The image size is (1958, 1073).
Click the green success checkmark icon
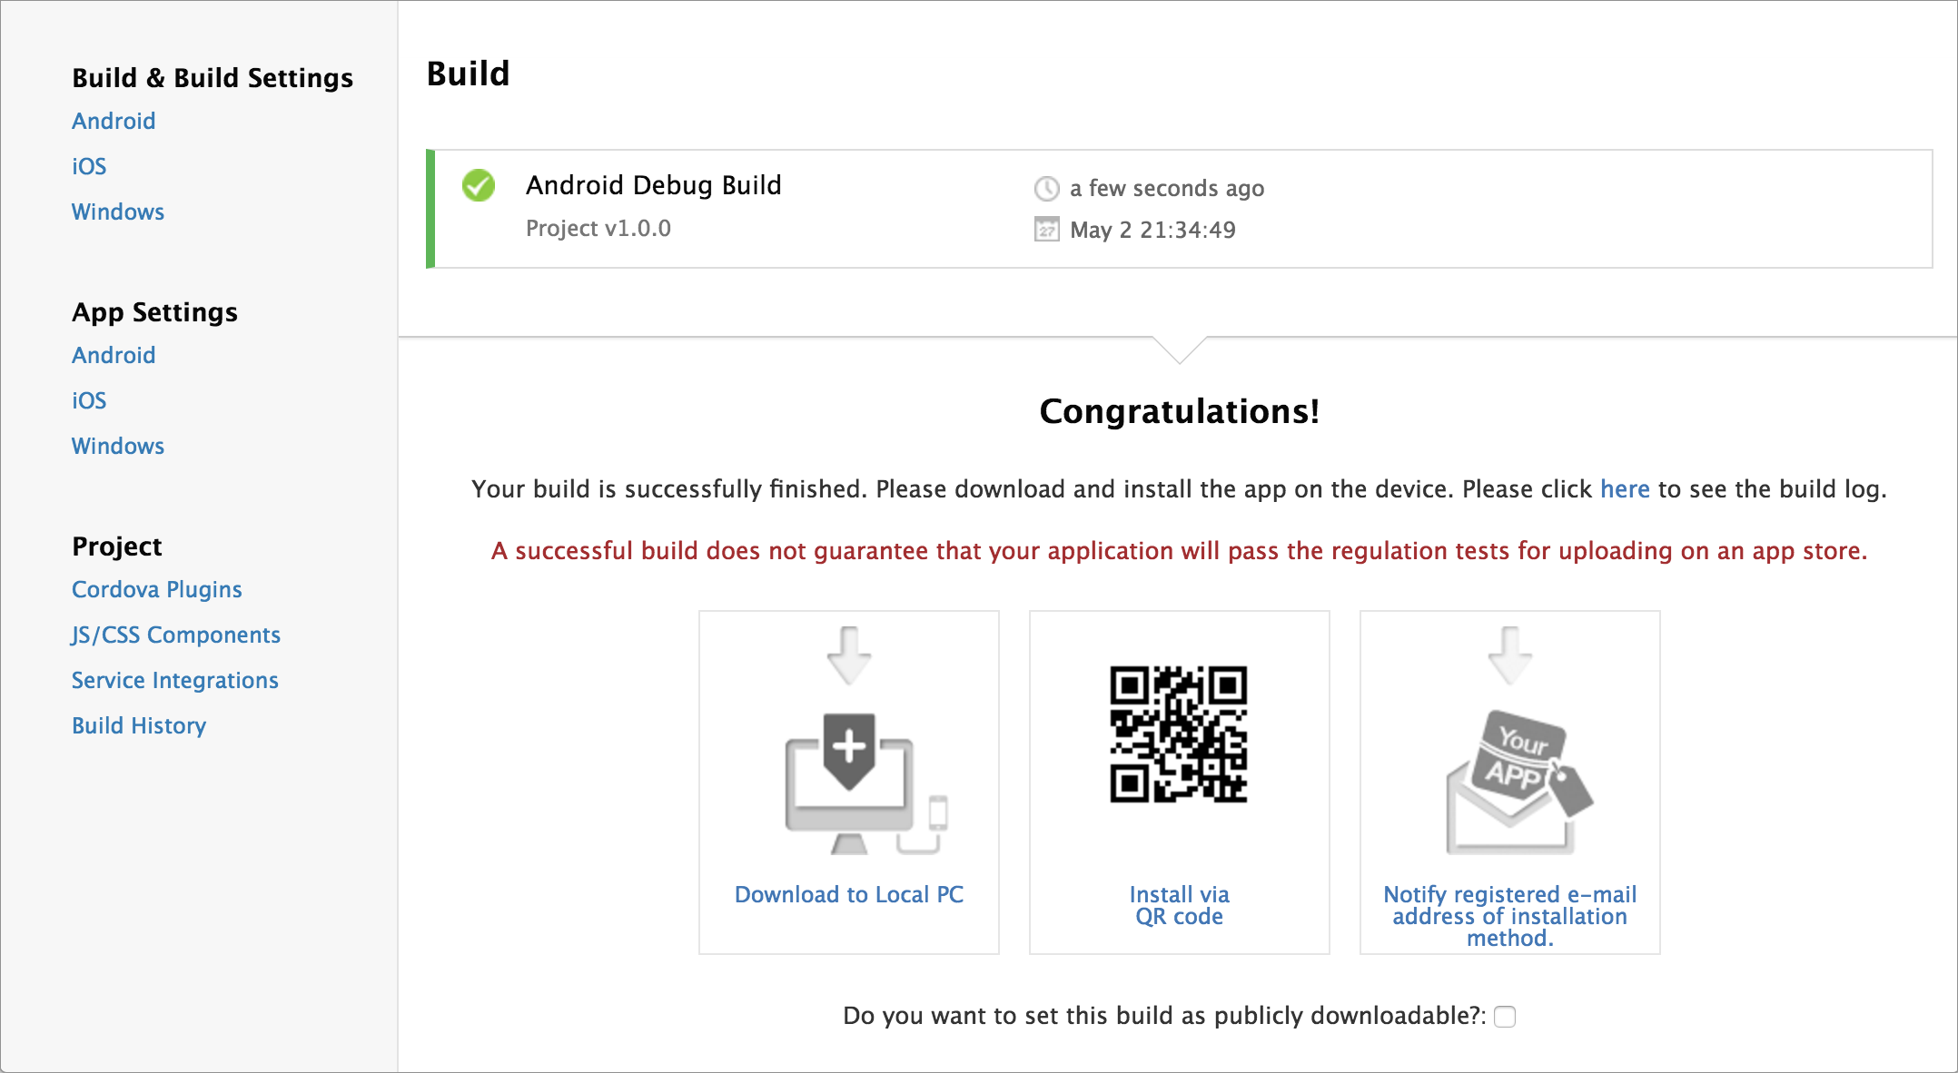pyautogui.click(x=479, y=185)
